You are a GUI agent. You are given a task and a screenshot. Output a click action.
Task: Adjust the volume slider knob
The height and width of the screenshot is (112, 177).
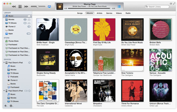(38, 7)
